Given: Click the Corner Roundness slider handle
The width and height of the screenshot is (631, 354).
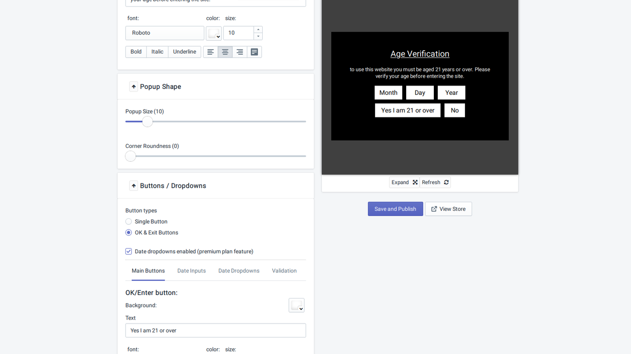Looking at the screenshot, I should 130,156.
